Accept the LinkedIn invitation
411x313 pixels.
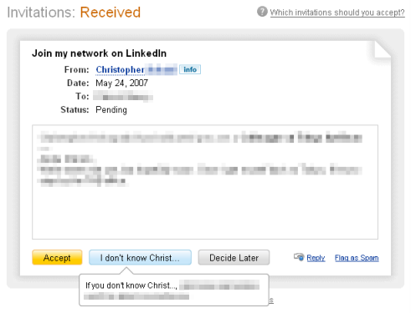coord(57,257)
